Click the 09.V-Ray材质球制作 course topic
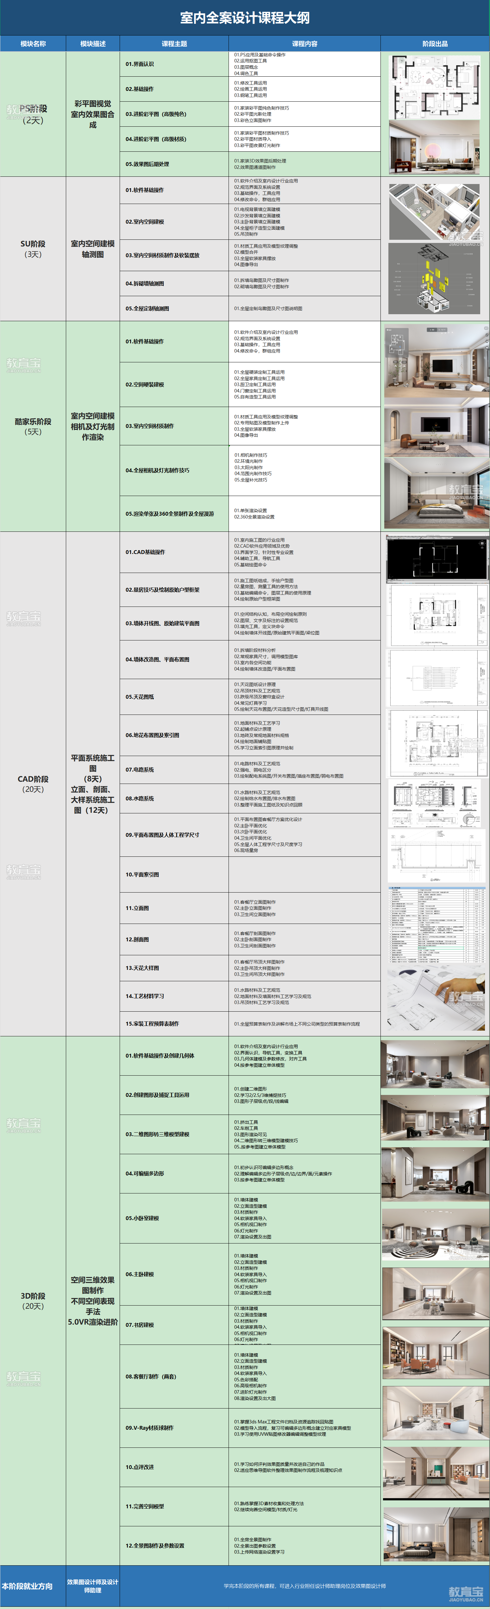Image resolution: width=490 pixels, height=1609 pixels. pyautogui.click(x=150, y=1428)
